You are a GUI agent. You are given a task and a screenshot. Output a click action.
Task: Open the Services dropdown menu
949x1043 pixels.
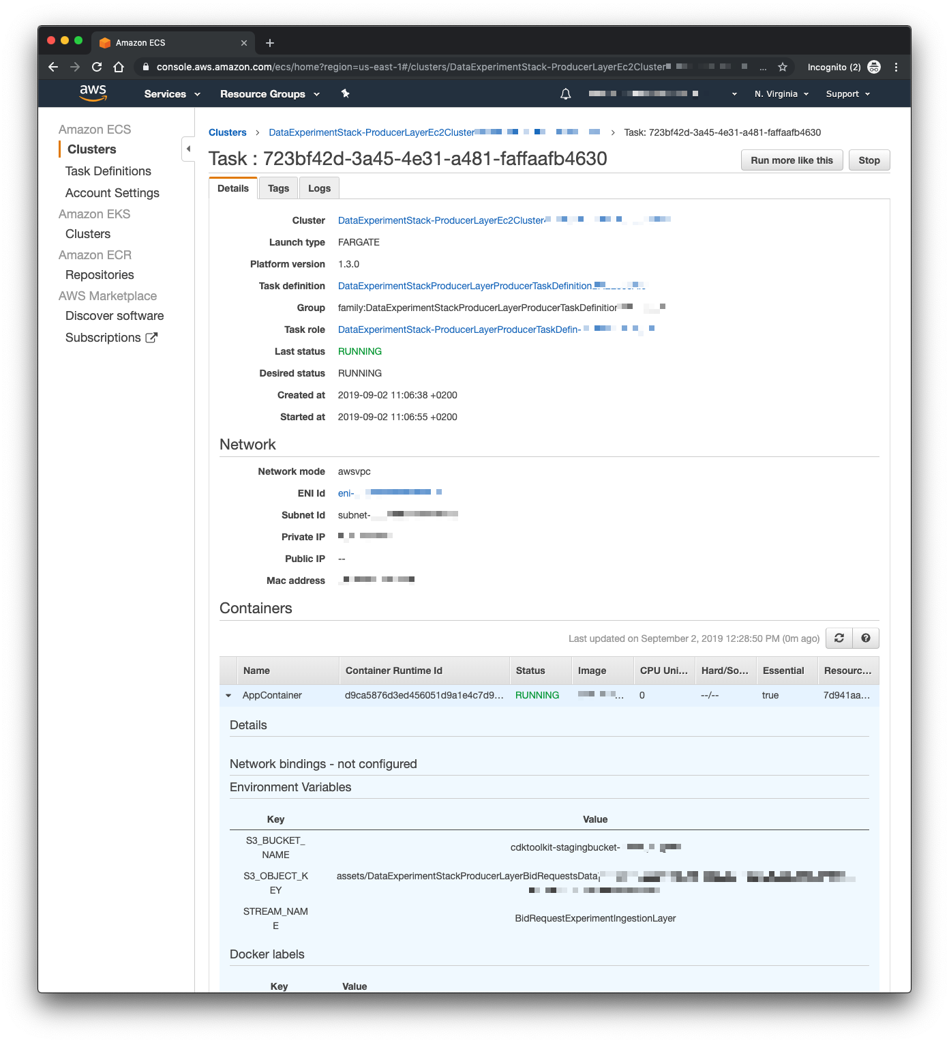[172, 94]
